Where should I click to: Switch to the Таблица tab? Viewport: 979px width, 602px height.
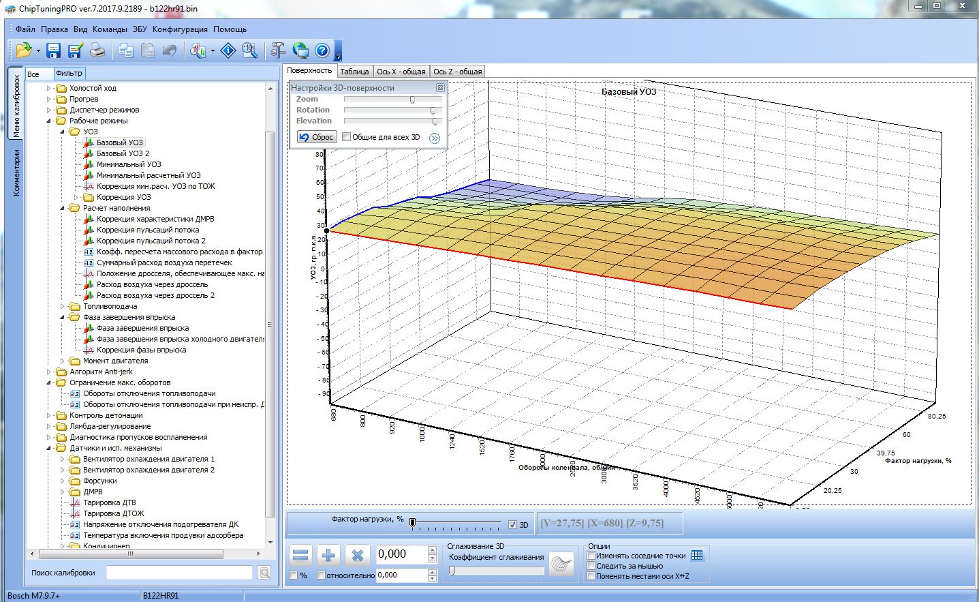pyautogui.click(x=354, y=72)
